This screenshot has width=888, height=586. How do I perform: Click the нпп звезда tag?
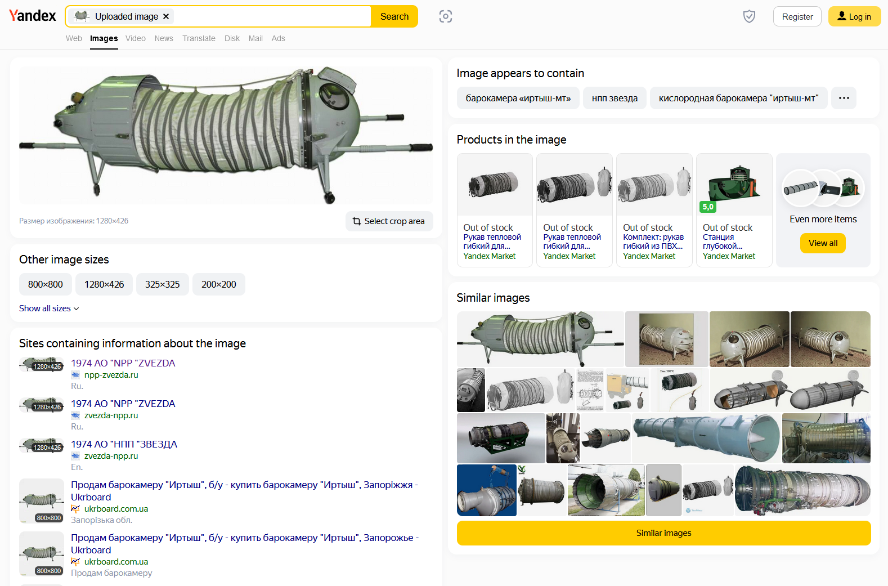click(615, 98)
